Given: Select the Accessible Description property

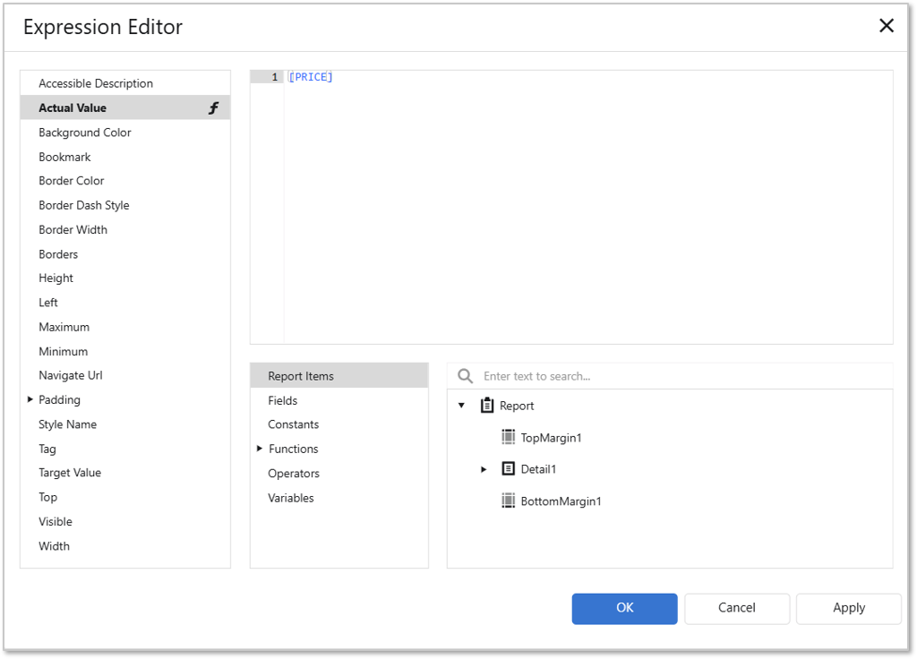Looking at the screenshot, I should 125,83.
